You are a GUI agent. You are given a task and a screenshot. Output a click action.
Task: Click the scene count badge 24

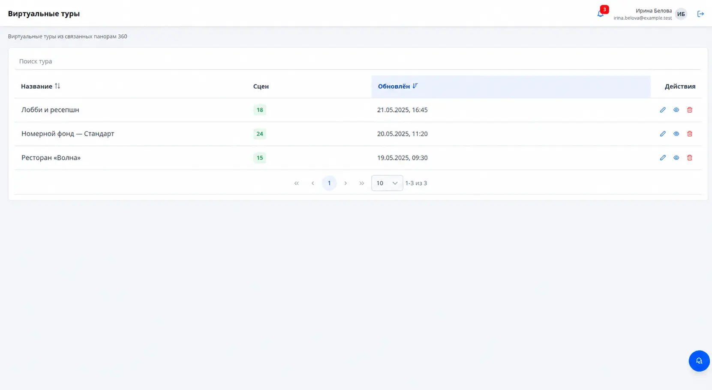pyautogui.click(x=260, y=134)
